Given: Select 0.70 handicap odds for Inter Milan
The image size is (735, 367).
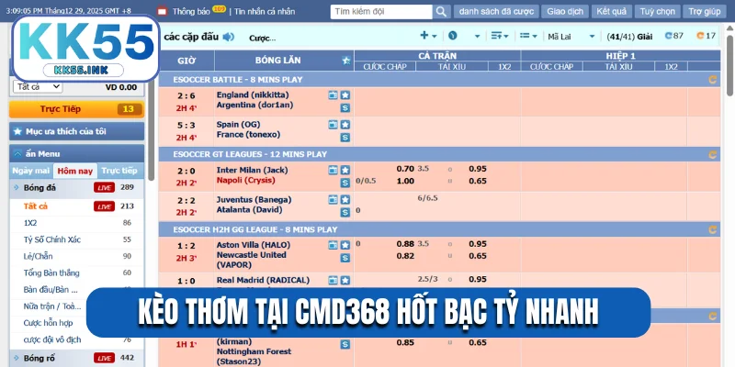Looking at the screenshot, I should tap(405, 169).
